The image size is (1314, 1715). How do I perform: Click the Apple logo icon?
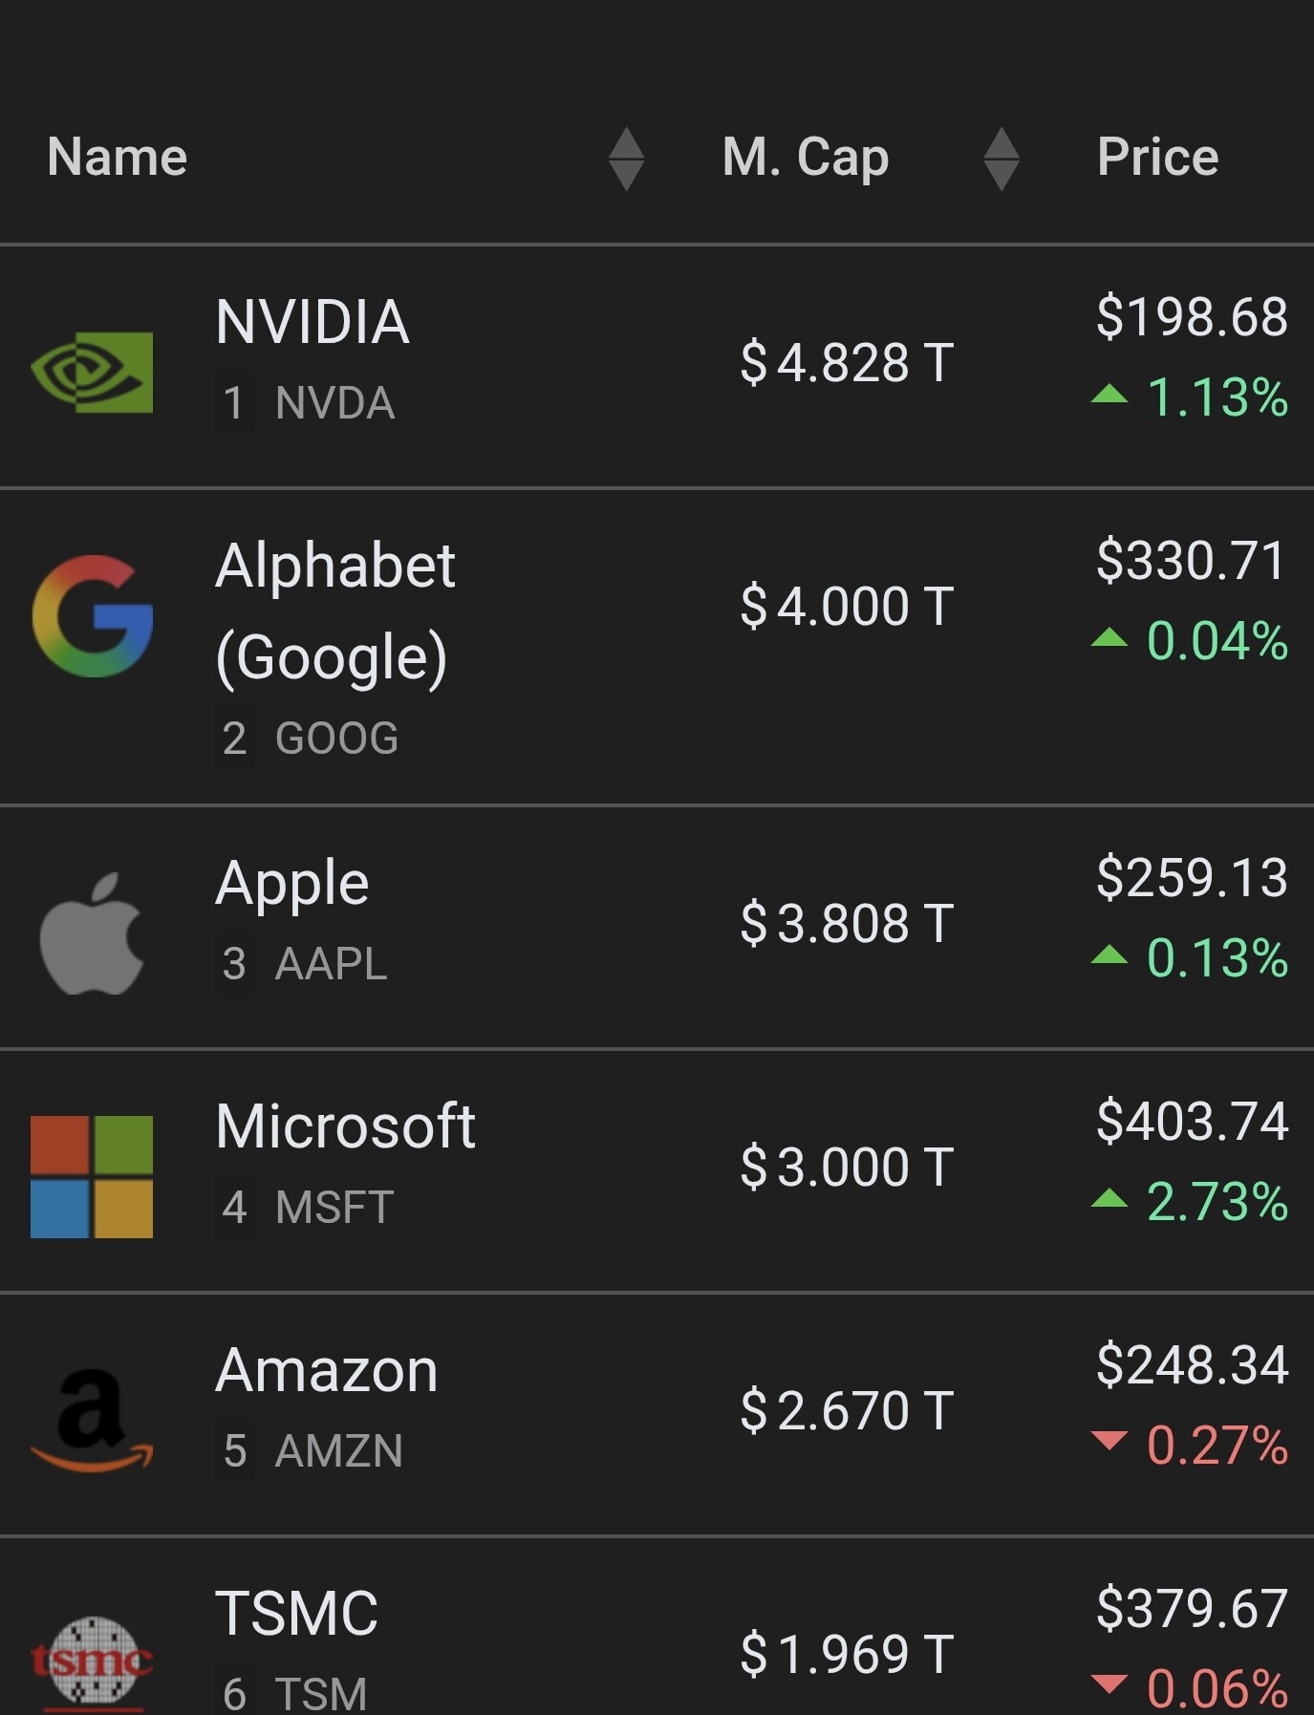pos(92,933)
